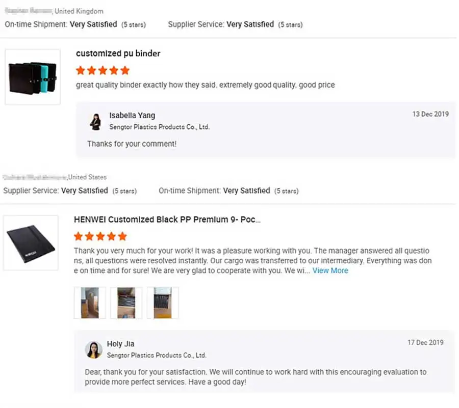Open the customized pu binder product title
Viewport: 459px width, 408px height.
(118, 53)
